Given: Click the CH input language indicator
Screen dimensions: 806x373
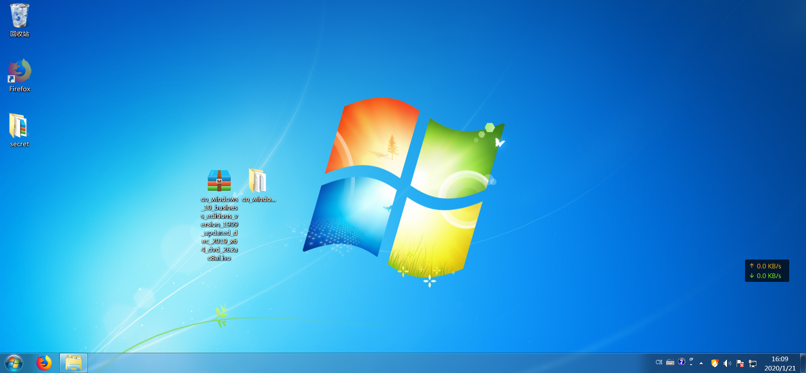Looking at the screenshot, I should pyautogui.click(x=659, y=362).
